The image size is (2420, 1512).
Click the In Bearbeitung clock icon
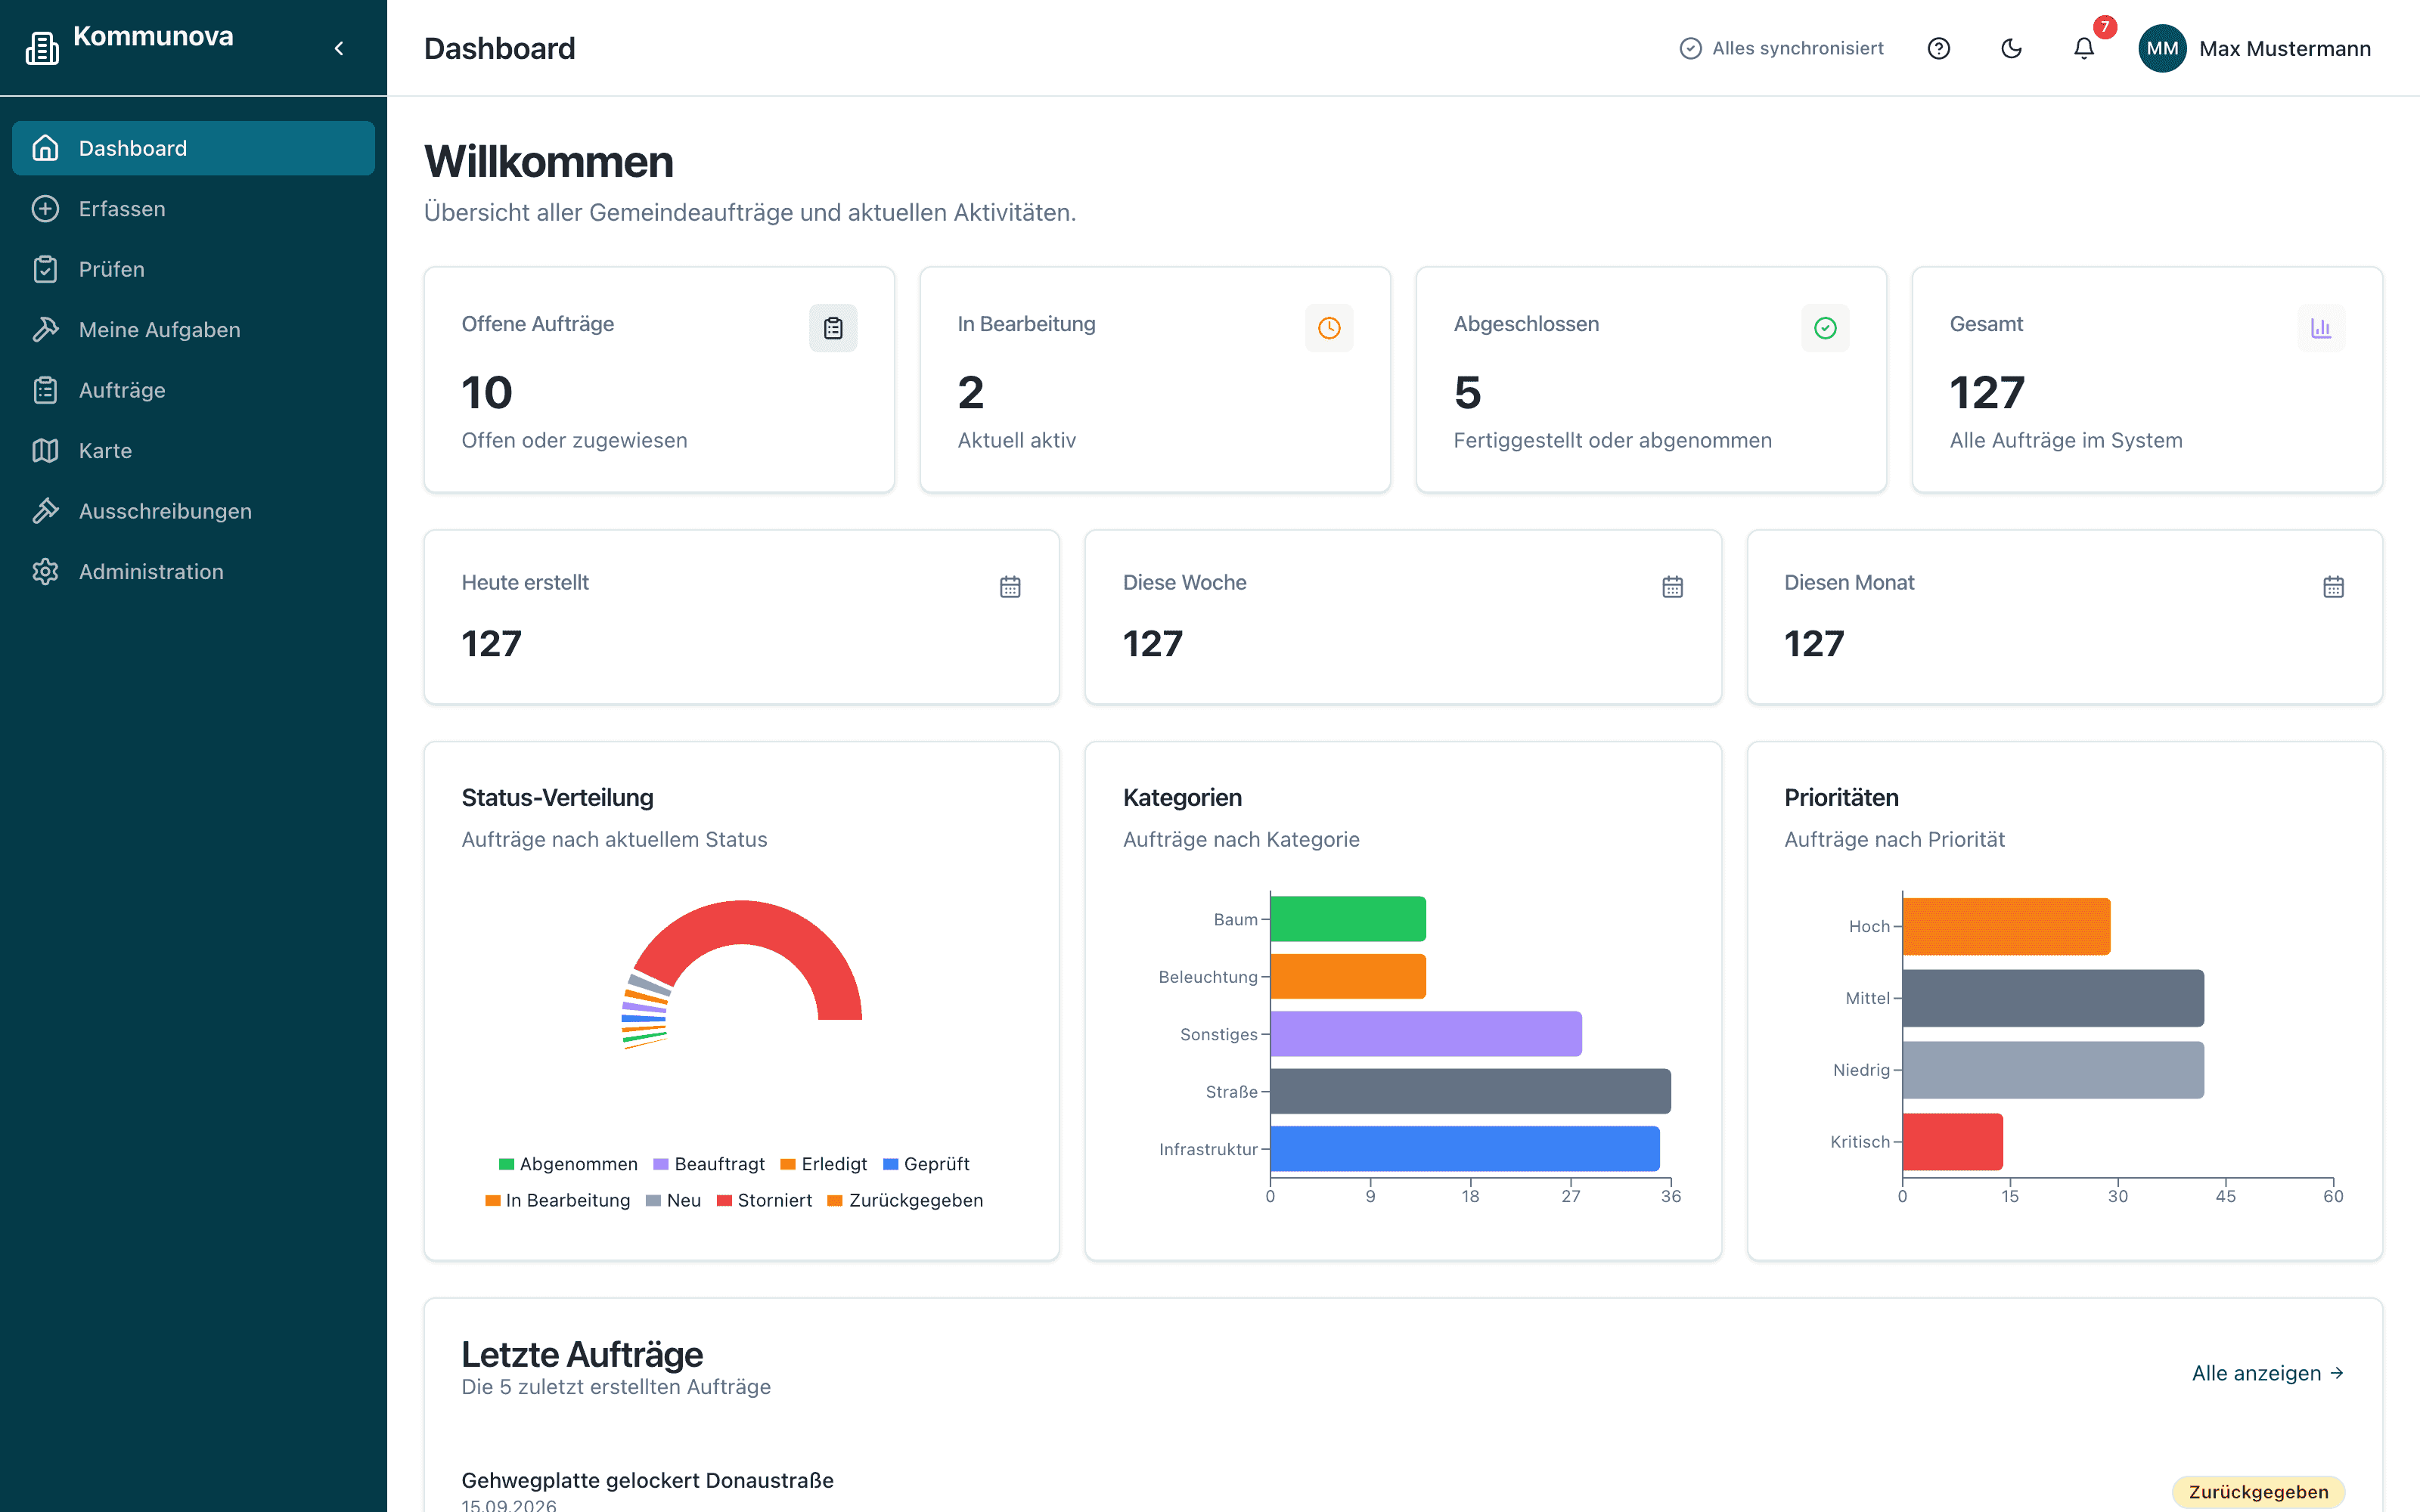pos(1329,328)
